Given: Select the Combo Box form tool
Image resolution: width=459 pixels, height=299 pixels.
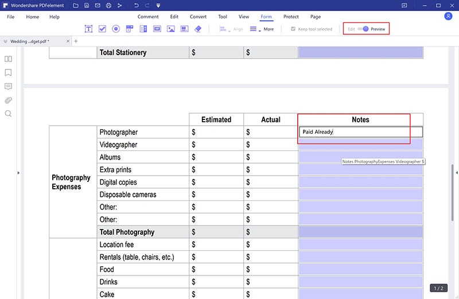Looking at the screenshot, I should point(130,29).
